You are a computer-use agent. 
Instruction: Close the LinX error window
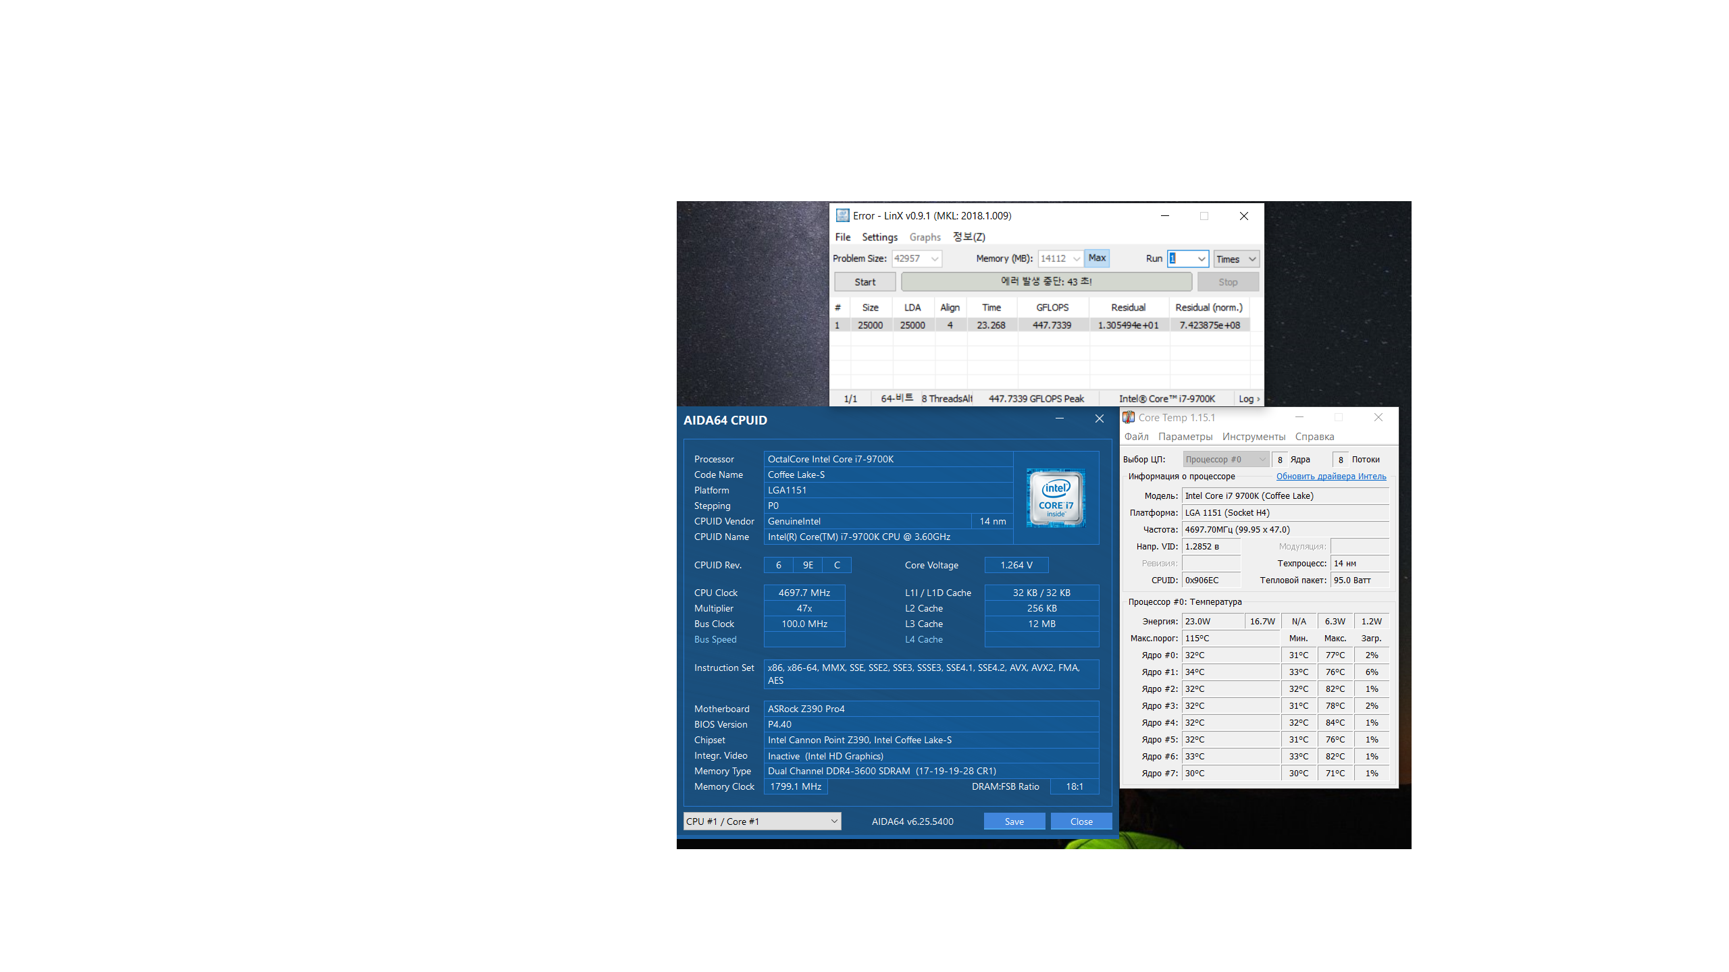(1244, 216)
